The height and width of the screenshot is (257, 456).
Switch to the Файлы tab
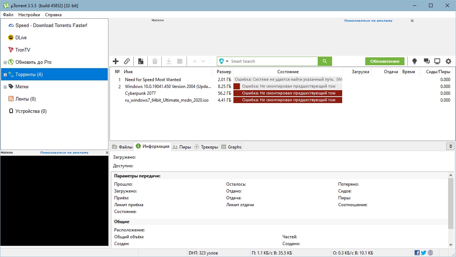click(122, 147)
